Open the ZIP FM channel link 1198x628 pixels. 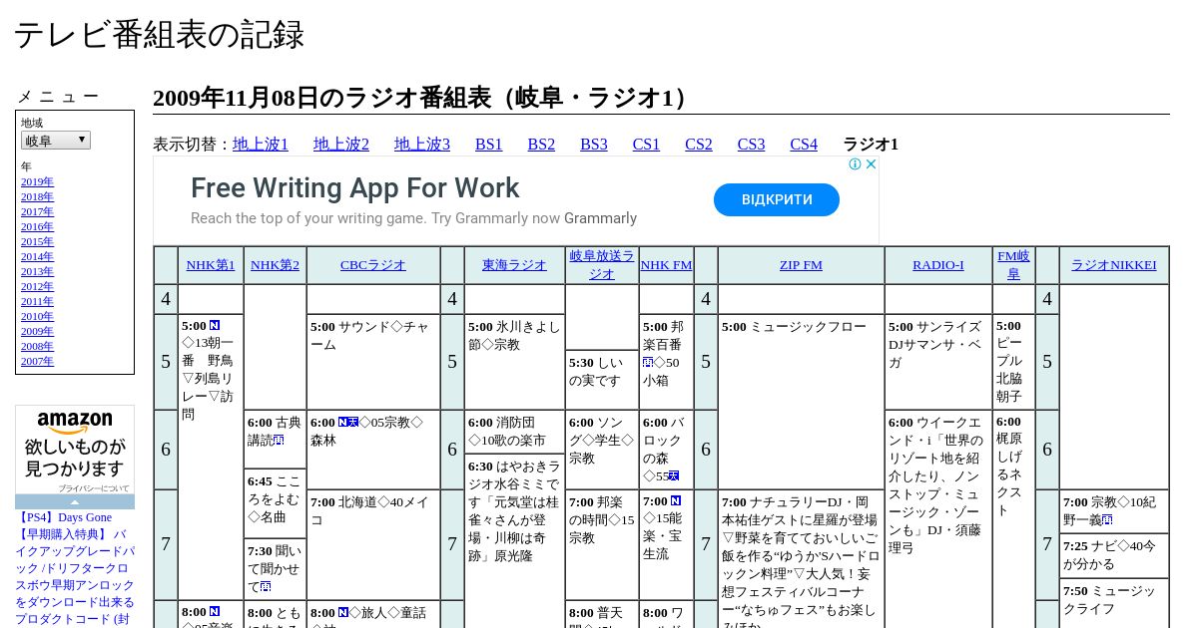(801, 265)
